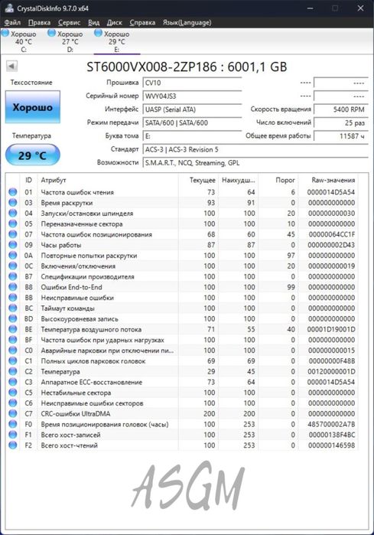Click the transfer mode field SATA/600

(x=192, y=122)
